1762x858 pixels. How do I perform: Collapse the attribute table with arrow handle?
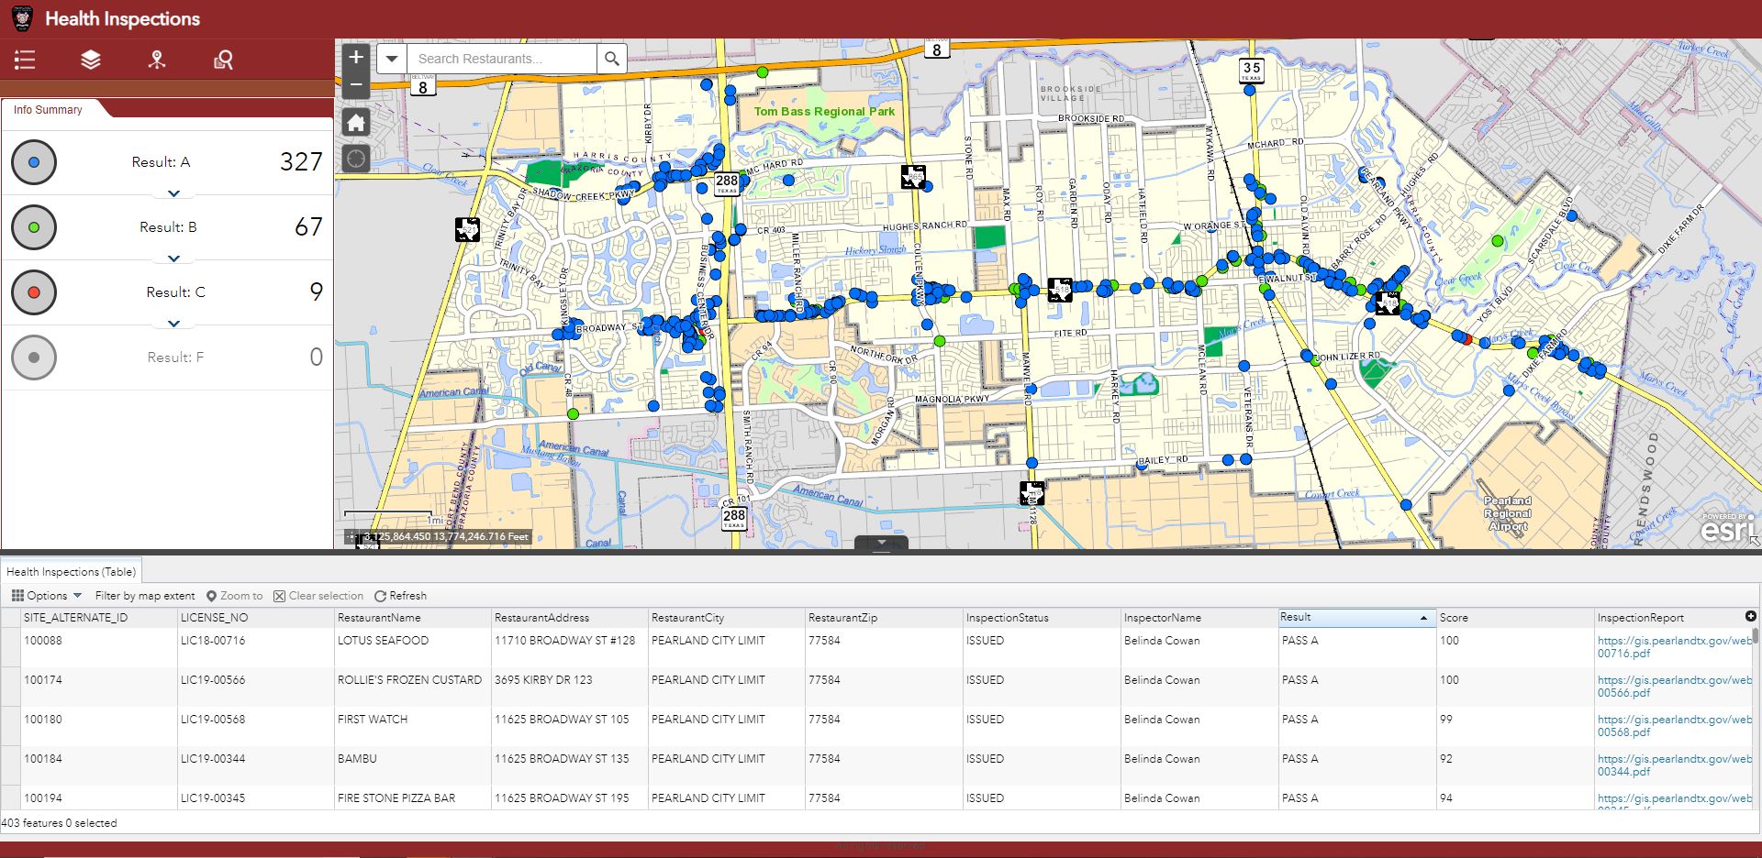click(x=881, y=543)
